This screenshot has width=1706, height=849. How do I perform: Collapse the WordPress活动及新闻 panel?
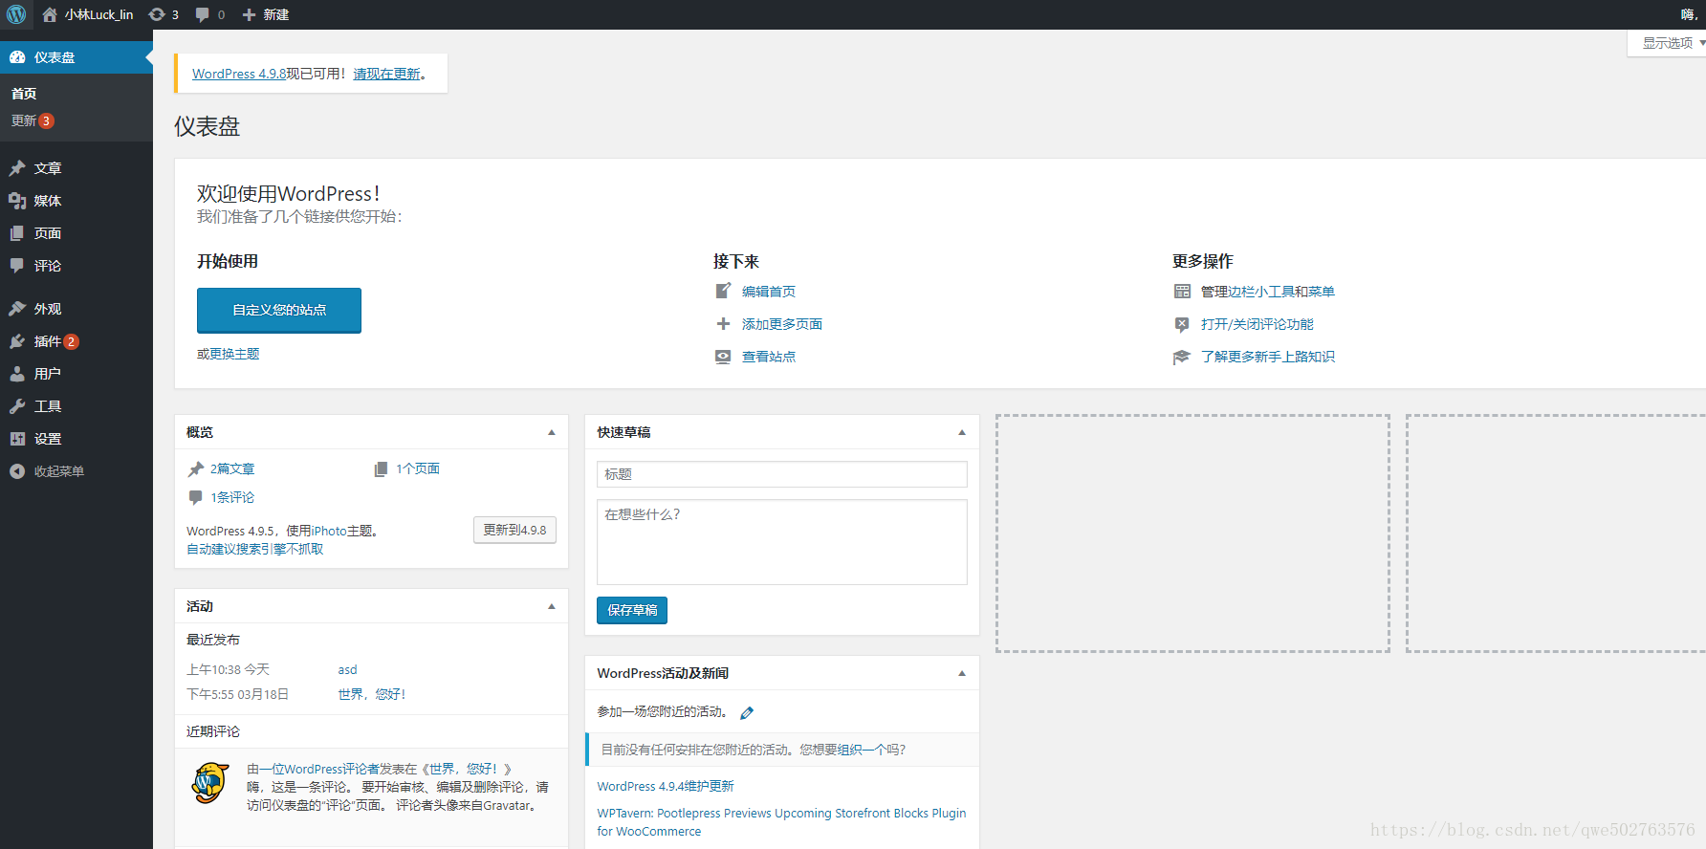point(962,673)
